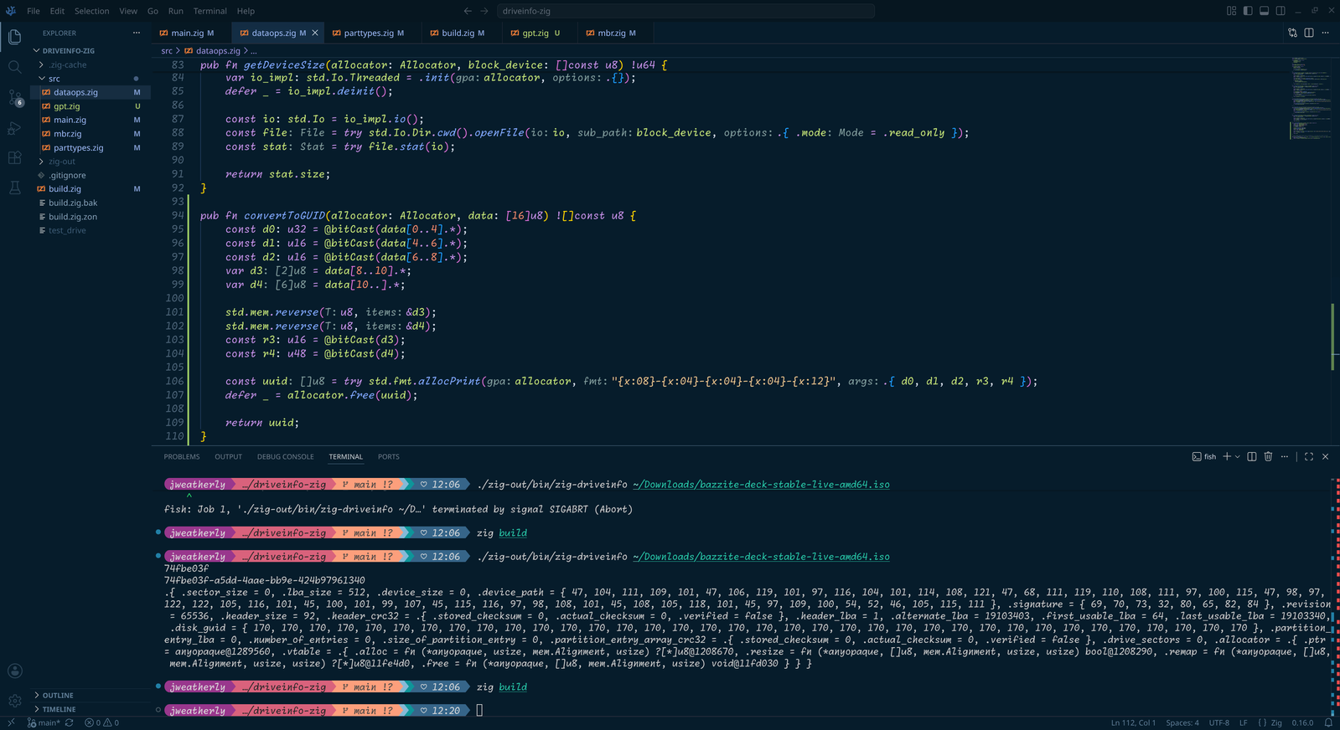Viewport: 1340px width, 730px height.
Task: Change encoding via UTF-8 status item
Action: [x=1219, y=722]
